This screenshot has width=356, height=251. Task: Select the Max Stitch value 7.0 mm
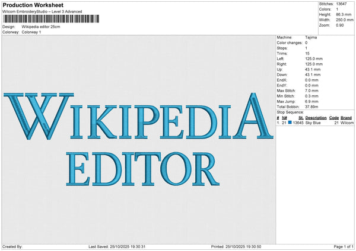[x=311, y=91]
